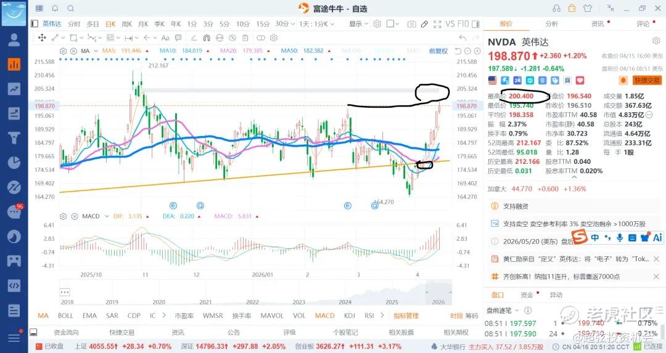Image resolution: width=666 pixels, height=353 pixels.
Task: Click the price alert bell icon
Action: click(623, 80)
